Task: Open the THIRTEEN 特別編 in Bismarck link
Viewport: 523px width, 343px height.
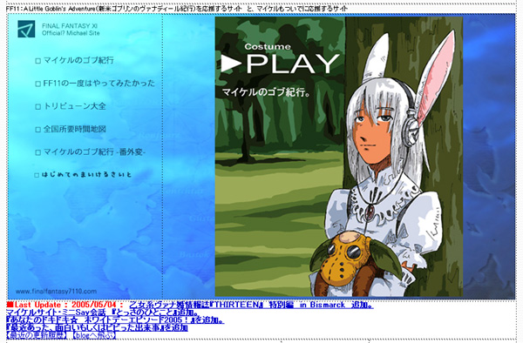Action: 251,305
